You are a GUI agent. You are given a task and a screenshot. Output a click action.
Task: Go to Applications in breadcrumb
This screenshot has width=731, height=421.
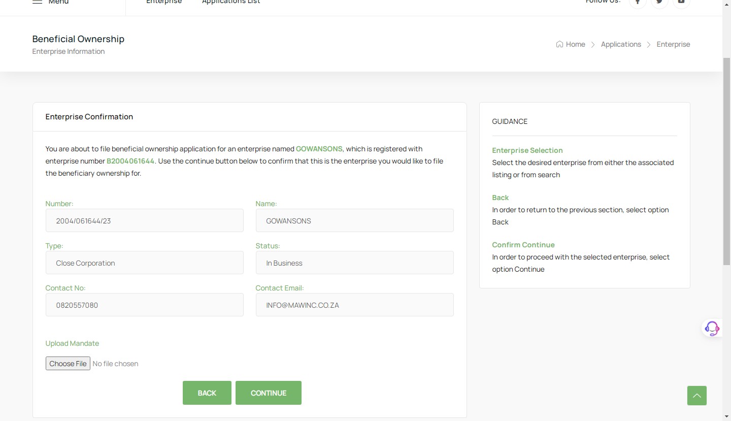point(620,44)
